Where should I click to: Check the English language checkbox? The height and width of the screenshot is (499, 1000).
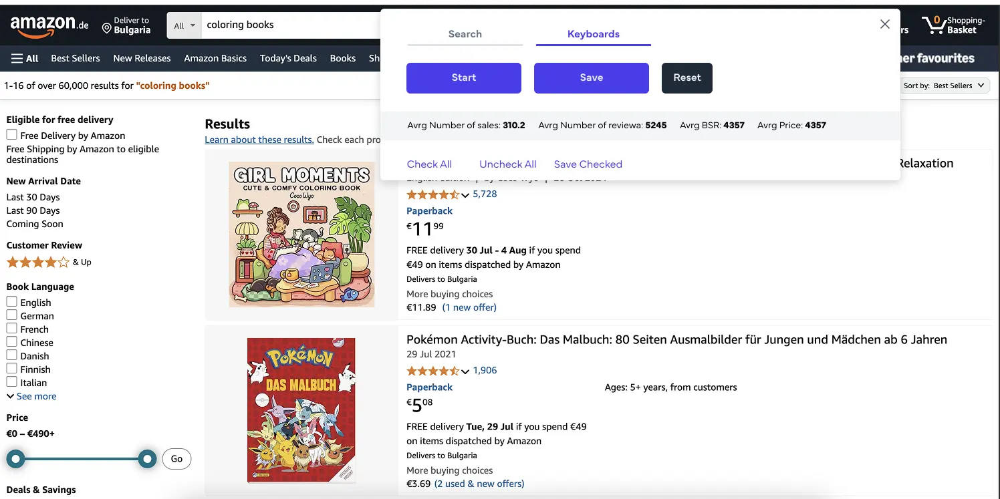pos(12,302)
